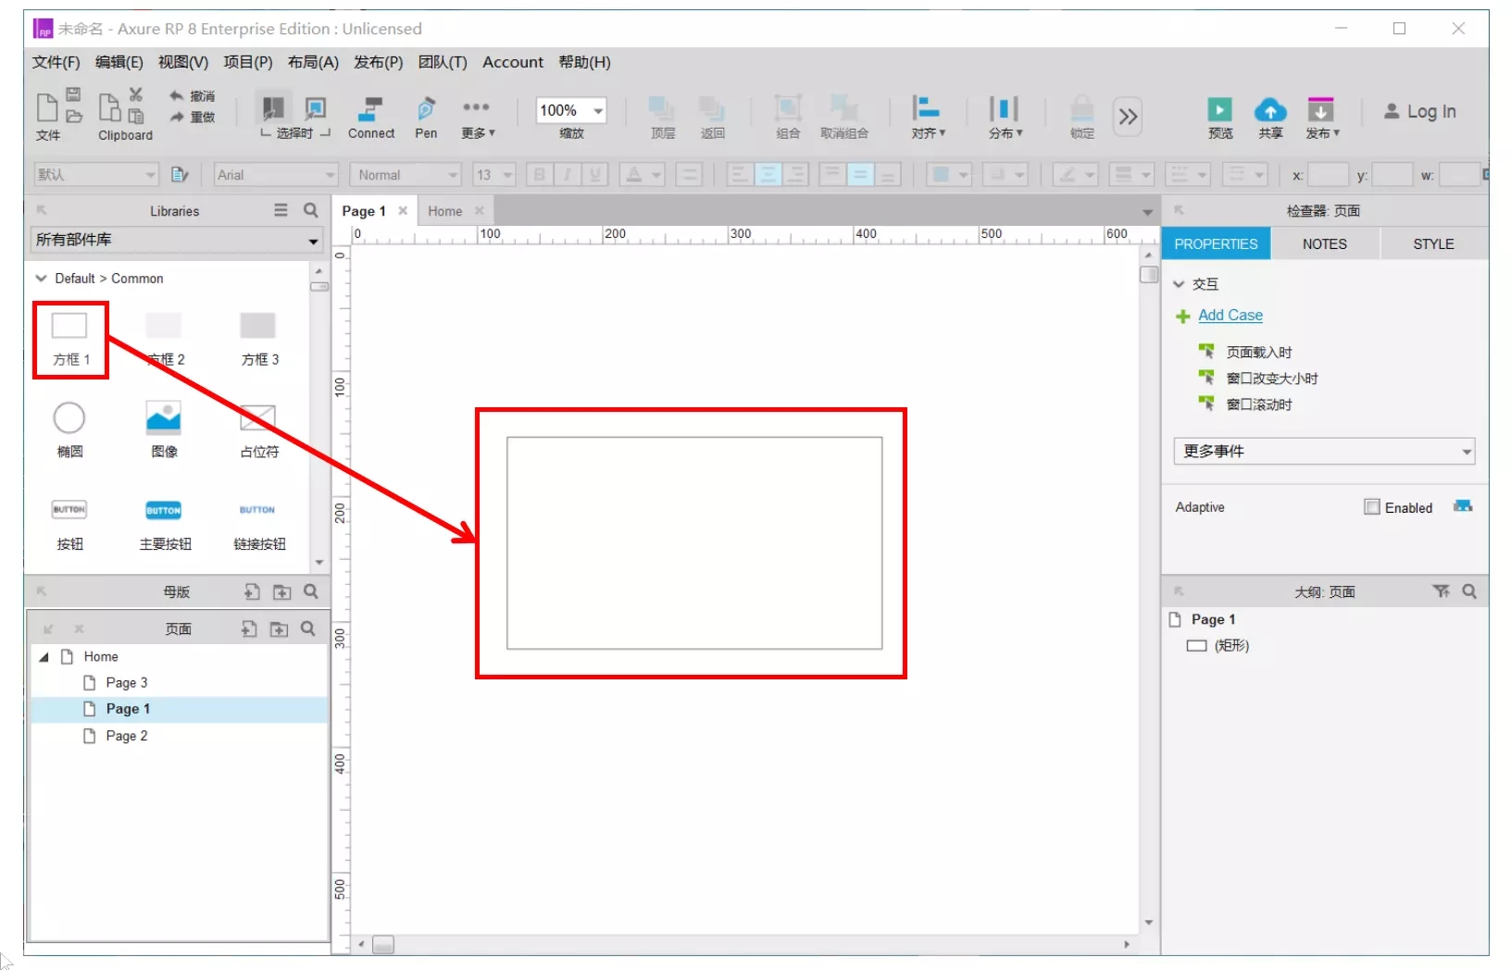The height and width of the screenshot is (970, 1511).
Task: Click the Share cloud icon
Action: 1269,110
